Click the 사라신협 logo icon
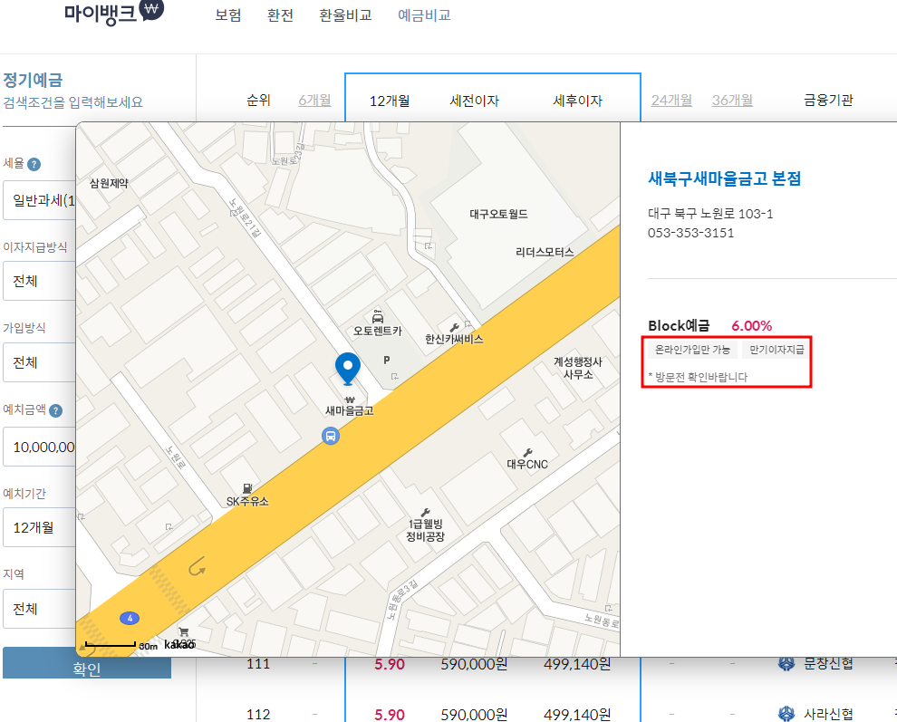The height and width of the screenshot is (722, 897). [786, 714]
